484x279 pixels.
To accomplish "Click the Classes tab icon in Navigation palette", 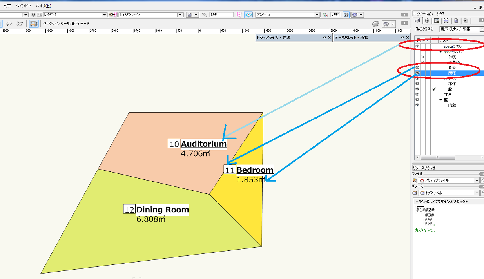I will point(417,21).
